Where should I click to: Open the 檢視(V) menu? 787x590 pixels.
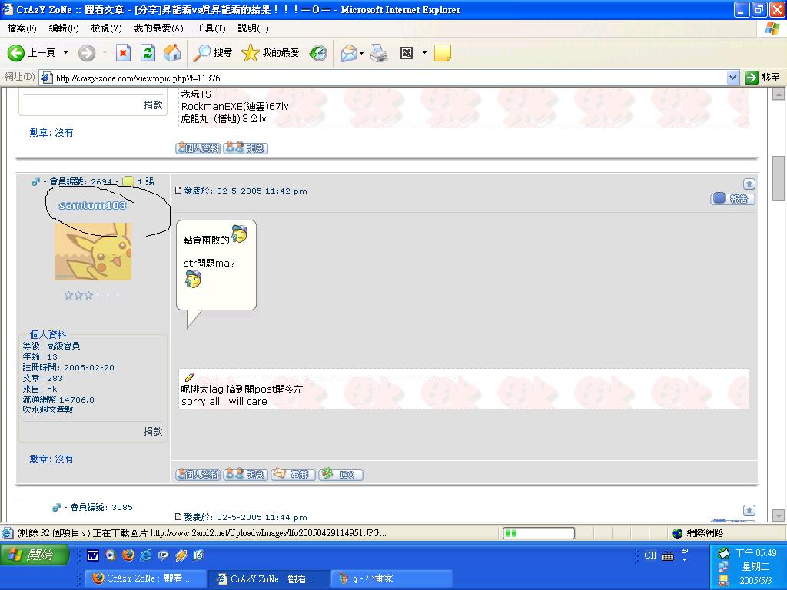106,28
